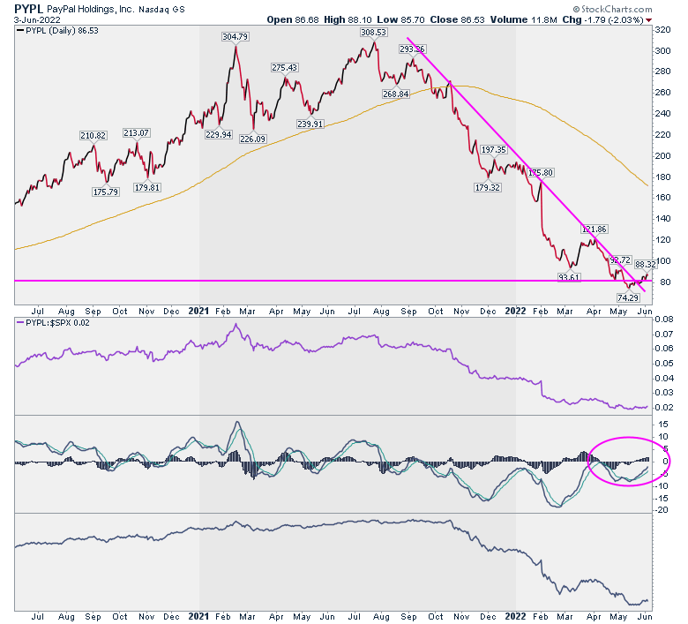688x624 pixels.
Task: Click the PYPL (Daily) 86.53 legend label
Action: 57,31
